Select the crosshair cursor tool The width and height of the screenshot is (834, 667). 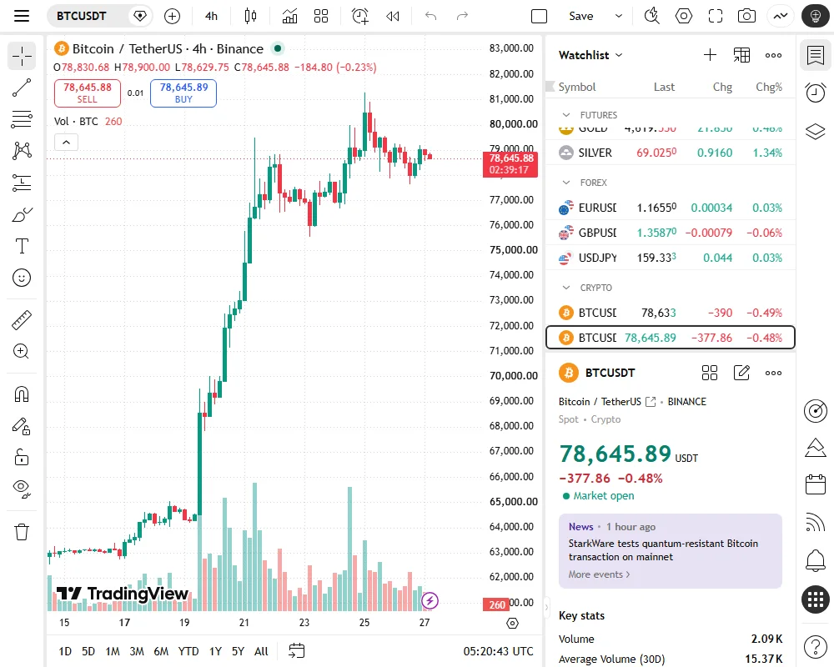pyautogui.click(x=22, y=56)
